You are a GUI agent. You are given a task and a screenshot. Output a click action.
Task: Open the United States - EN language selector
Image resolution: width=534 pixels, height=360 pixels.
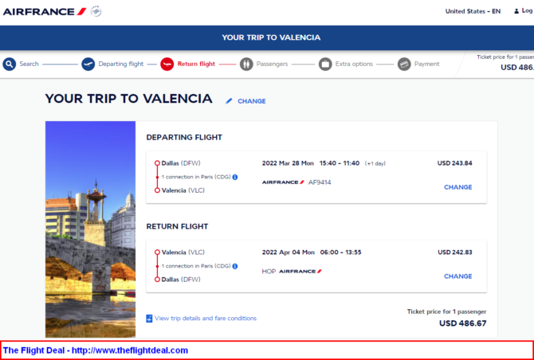[x=473, y=11]
